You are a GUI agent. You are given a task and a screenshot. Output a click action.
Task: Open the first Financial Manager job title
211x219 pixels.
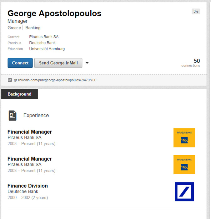point(30,132)
